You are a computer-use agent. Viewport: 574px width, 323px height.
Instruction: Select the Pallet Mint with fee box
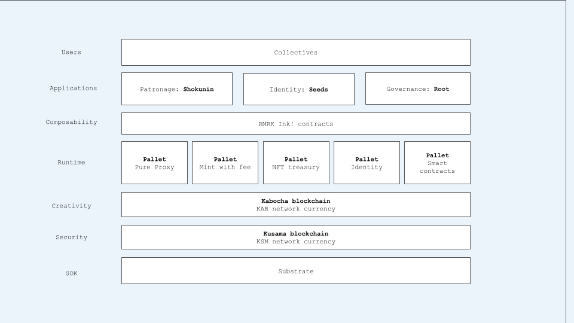coord(225,163)
